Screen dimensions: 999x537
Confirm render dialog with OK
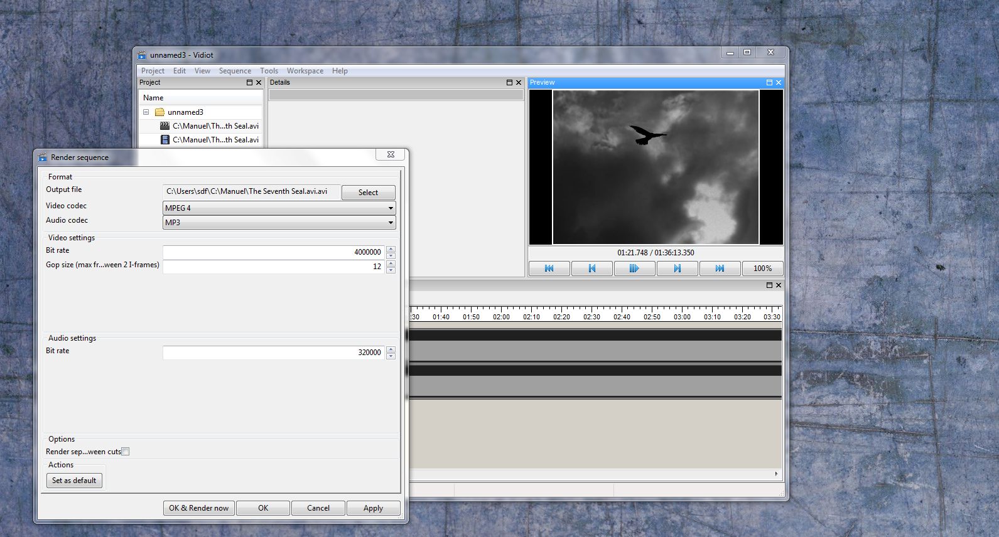[x=263, y=508]
